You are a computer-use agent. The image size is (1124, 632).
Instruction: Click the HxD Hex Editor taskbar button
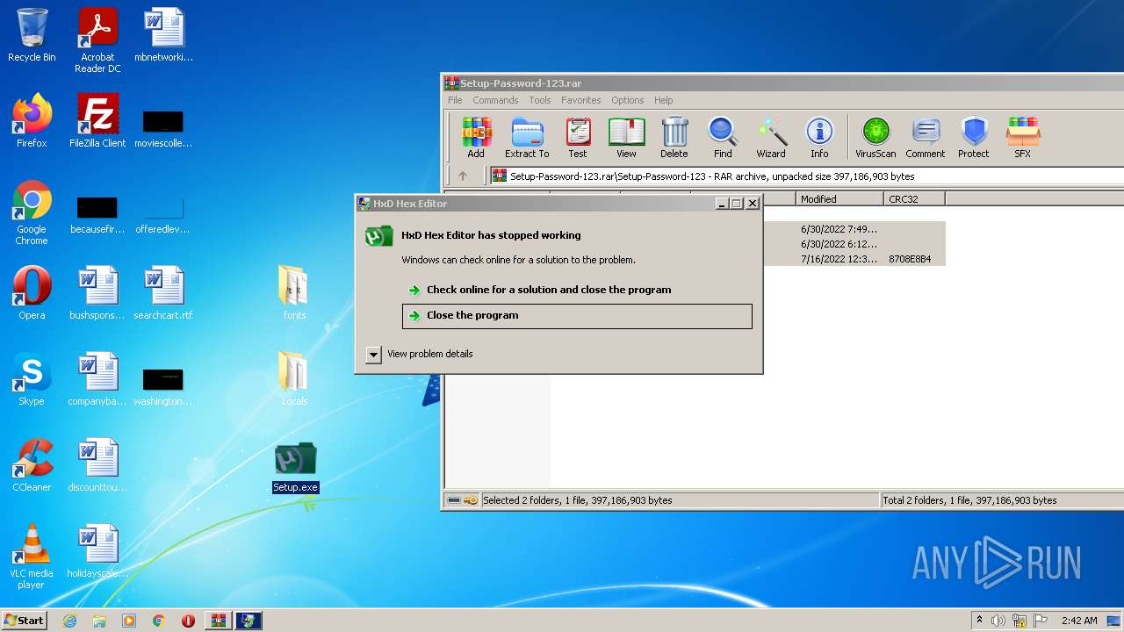(x=249, y=621)
